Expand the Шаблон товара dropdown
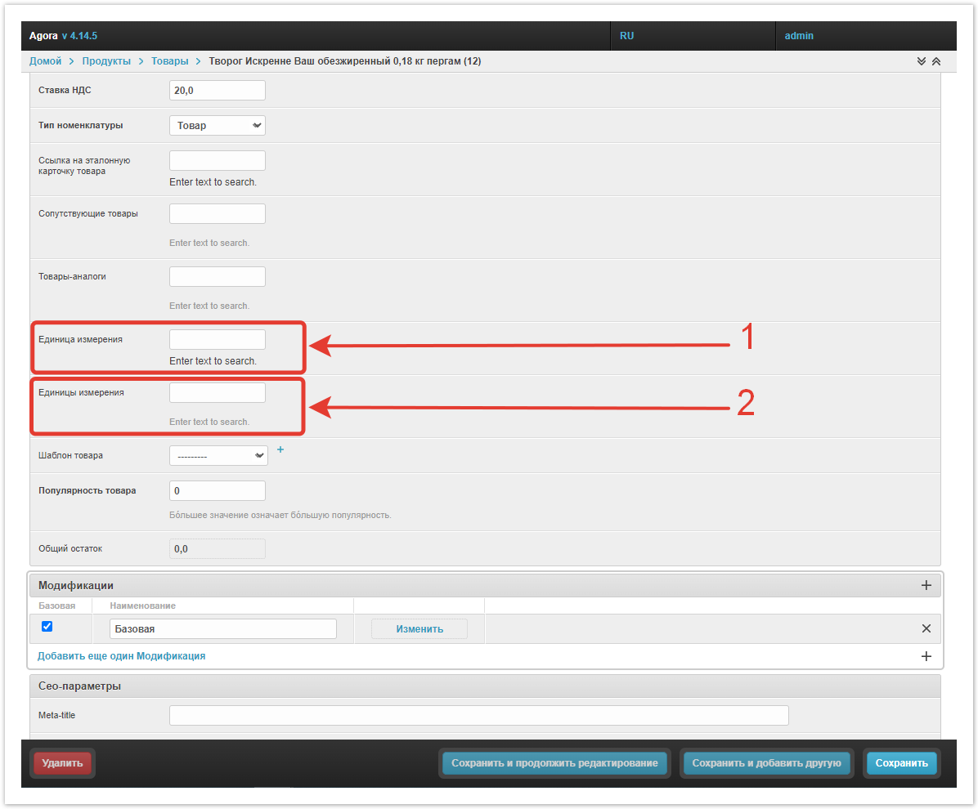Viewport: 978px width, 809px height. (x=218, y=456)
